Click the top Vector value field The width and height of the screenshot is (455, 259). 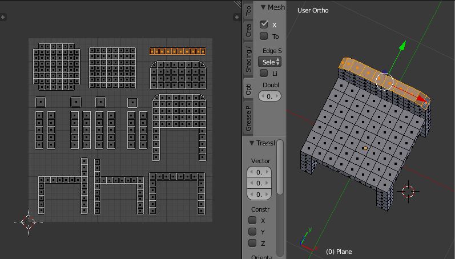point(259,172)
